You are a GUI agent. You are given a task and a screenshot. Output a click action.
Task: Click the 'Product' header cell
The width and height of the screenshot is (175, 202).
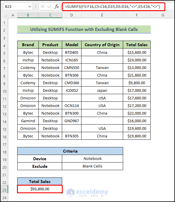[50, 45]
